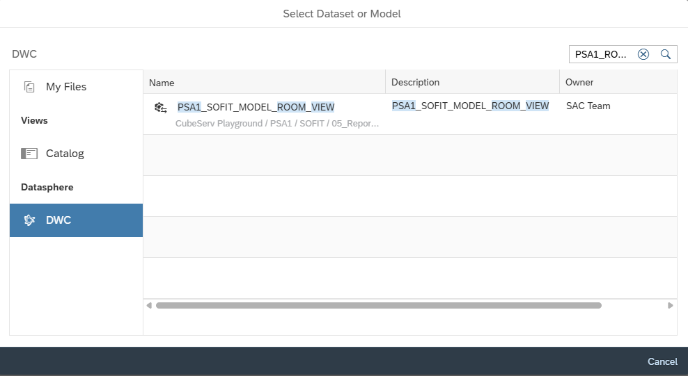Click the magnifying glass search icon

666,54
